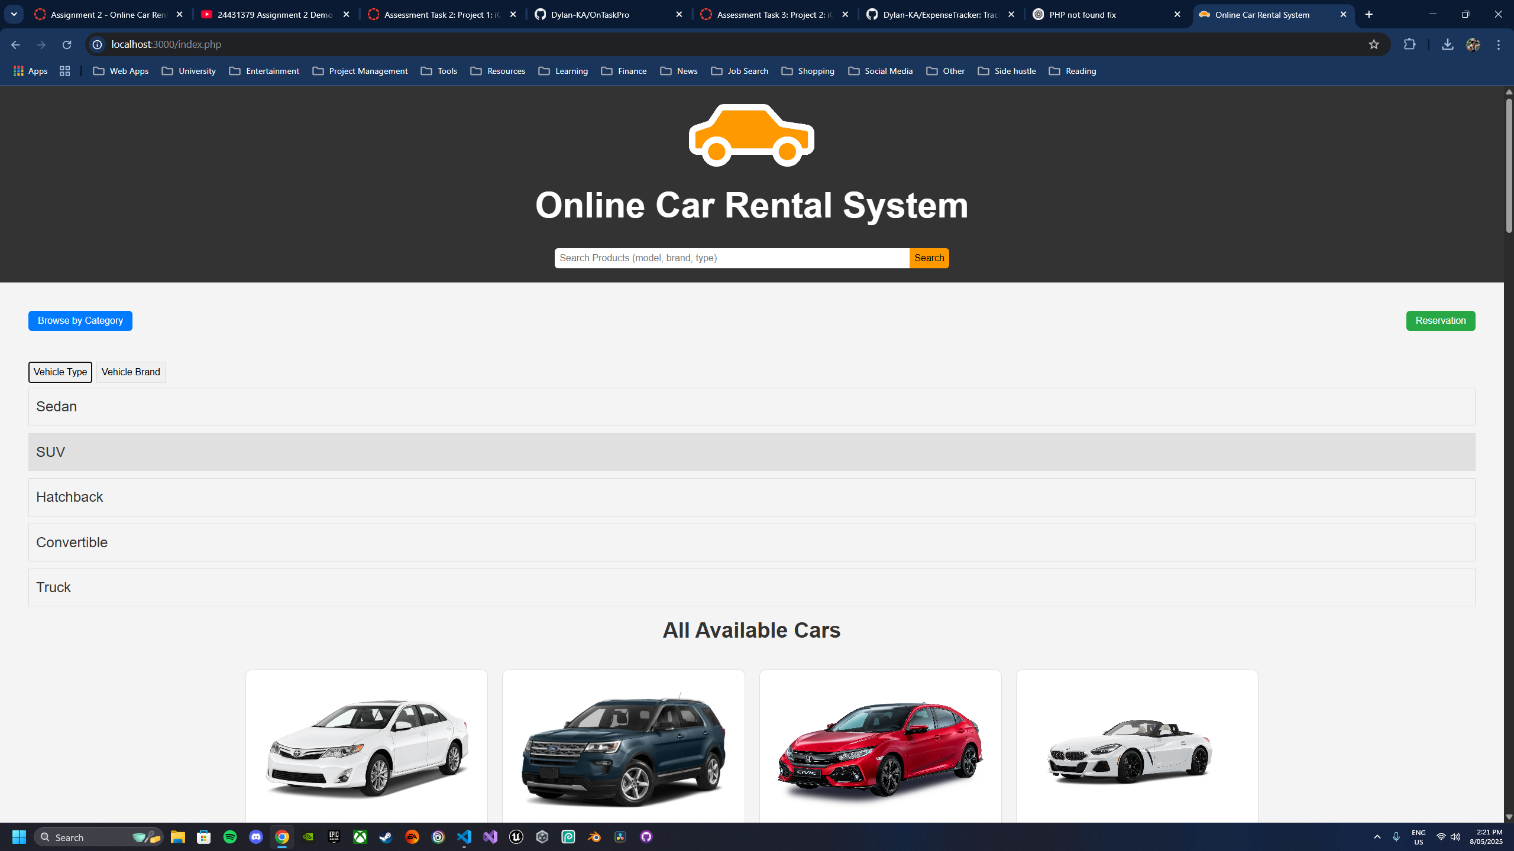The width and height of the screenshot is (1514, 851).
Task: Click the orange Search button
Action: pyautogui.click(x=929, y=258)
